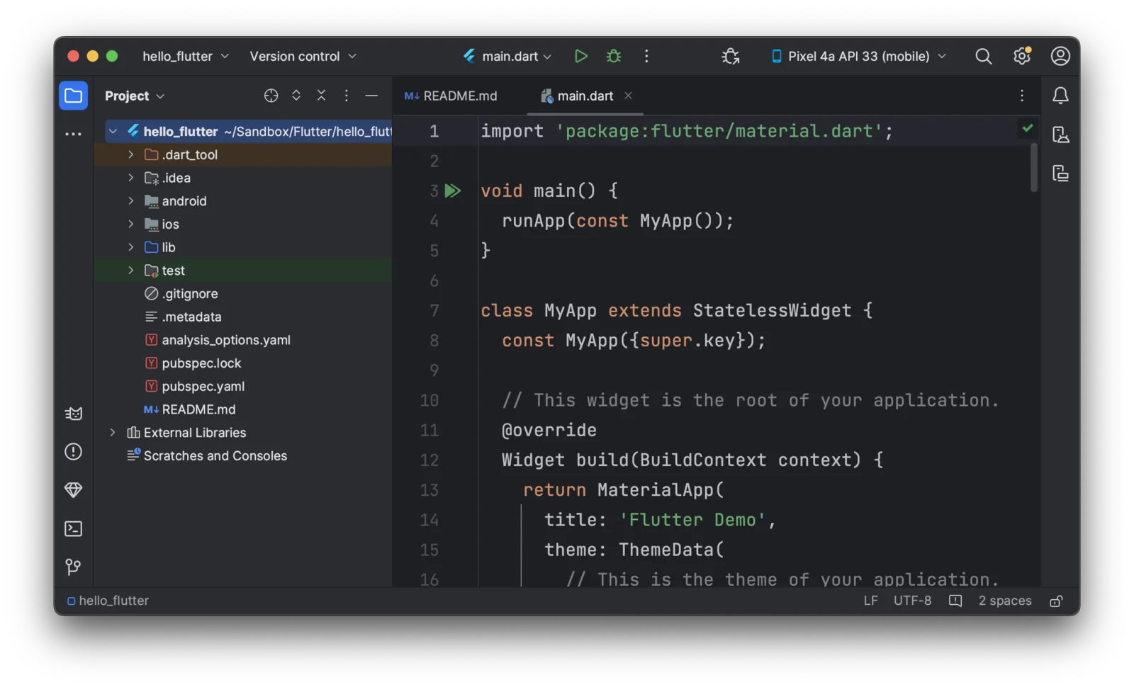The height and width of the screenshot is (687, 1134).
Task: Close the main.dart tab
Action: [628, 96]
